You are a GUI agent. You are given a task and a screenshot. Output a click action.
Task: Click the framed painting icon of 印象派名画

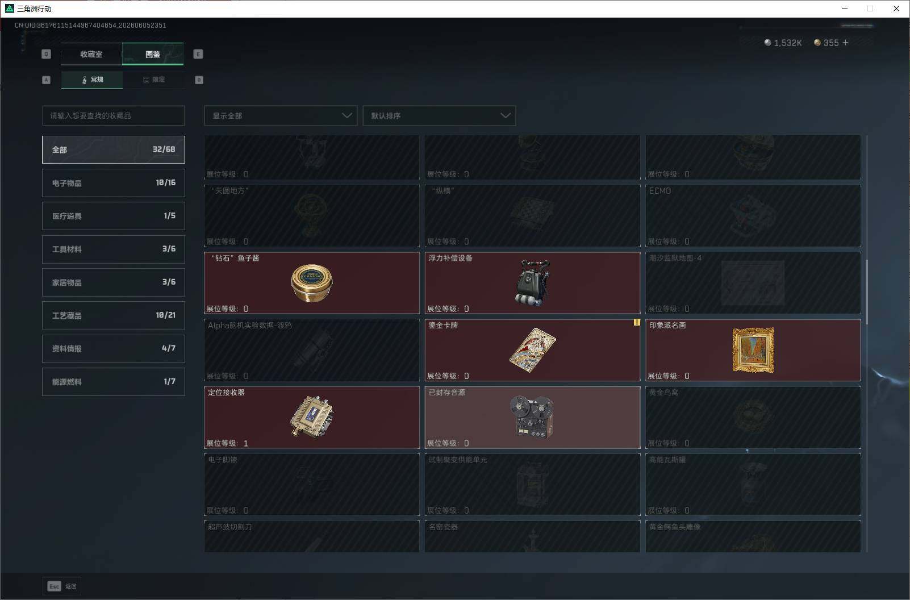[x=753, y=350]
